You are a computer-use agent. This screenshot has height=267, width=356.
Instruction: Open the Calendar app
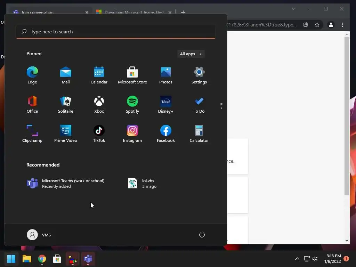[x=99, y=75]
